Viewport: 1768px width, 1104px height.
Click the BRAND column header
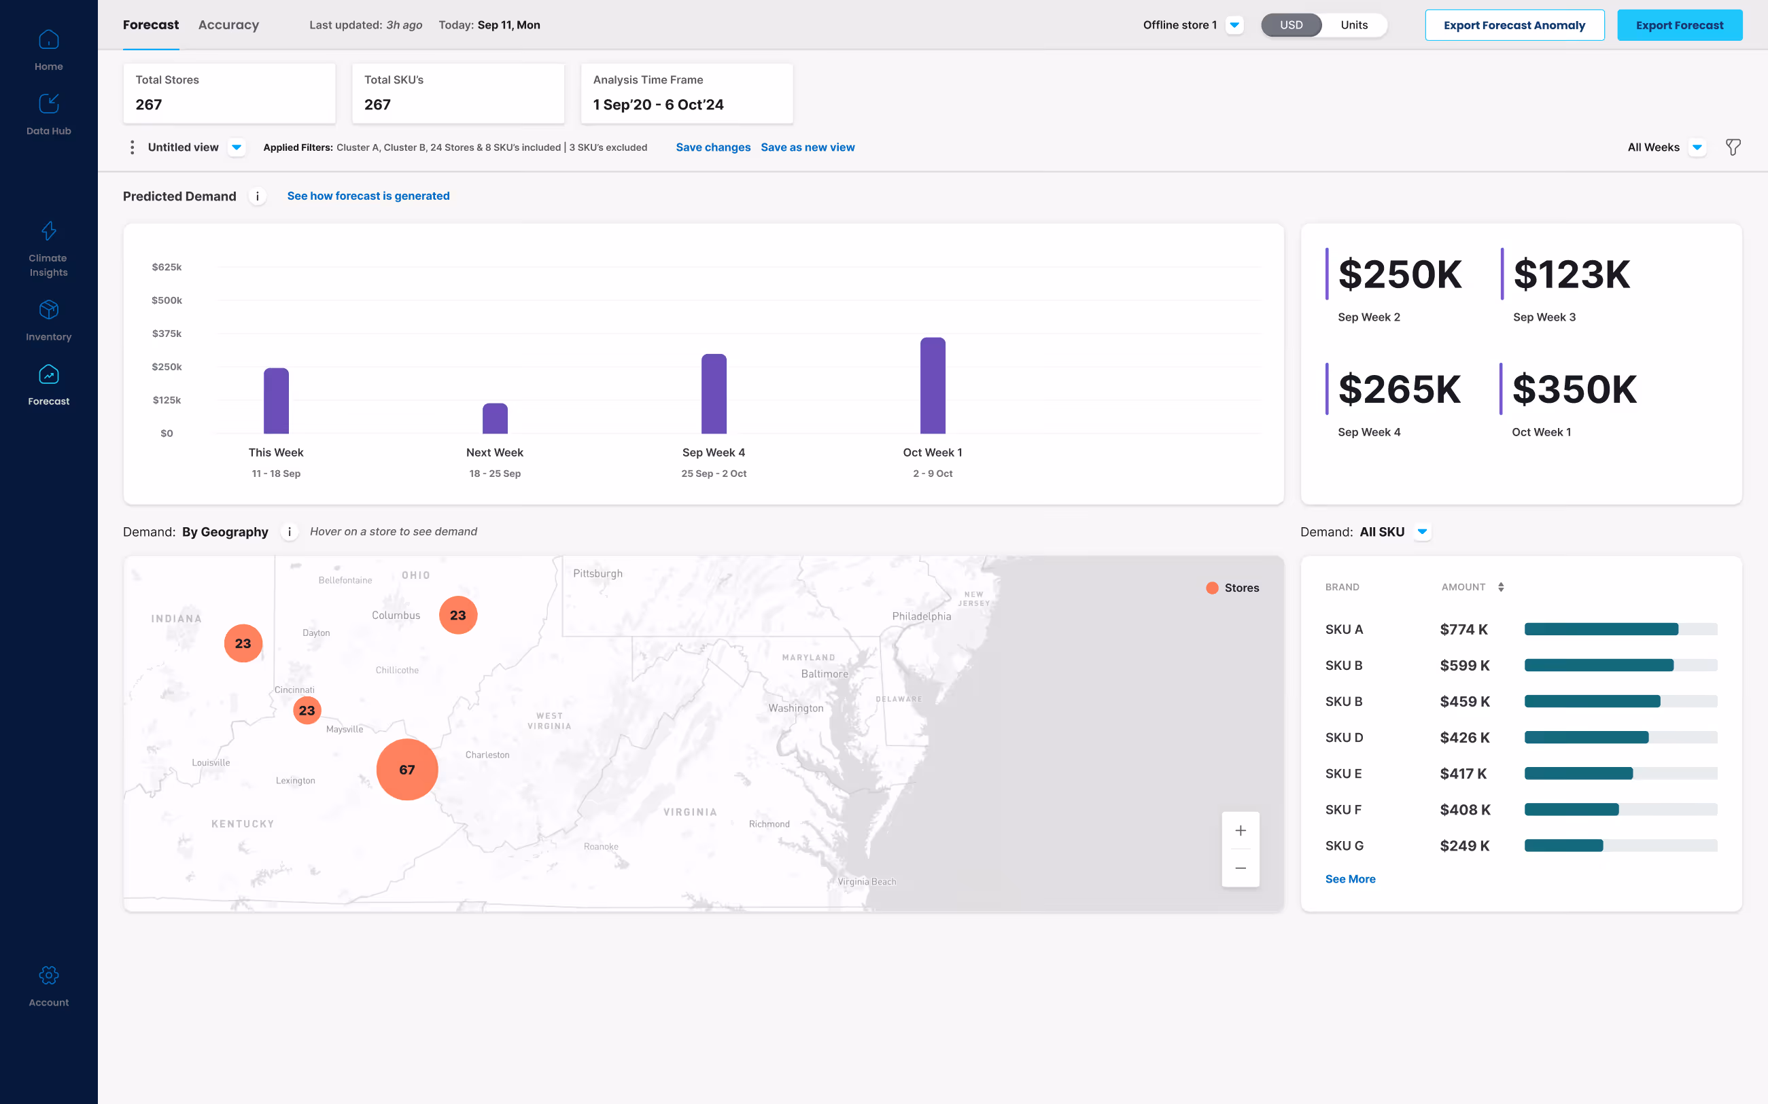coord(1342,587)
